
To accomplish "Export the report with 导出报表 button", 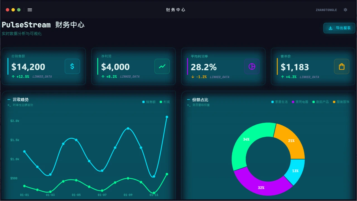I will coord(339,28).
